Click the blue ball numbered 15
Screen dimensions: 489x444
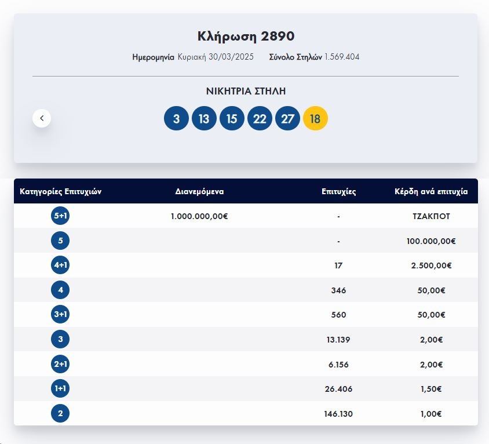pos(232,119)
